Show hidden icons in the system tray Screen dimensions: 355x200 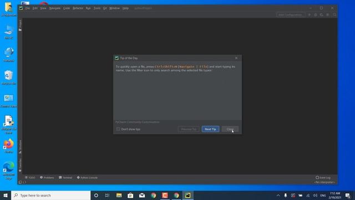coord(278,195)
